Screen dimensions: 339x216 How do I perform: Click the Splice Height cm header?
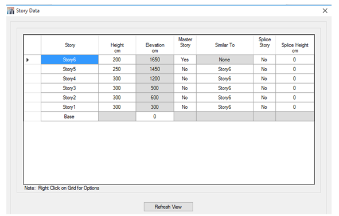pyautogui.click(x=295, y=45)
